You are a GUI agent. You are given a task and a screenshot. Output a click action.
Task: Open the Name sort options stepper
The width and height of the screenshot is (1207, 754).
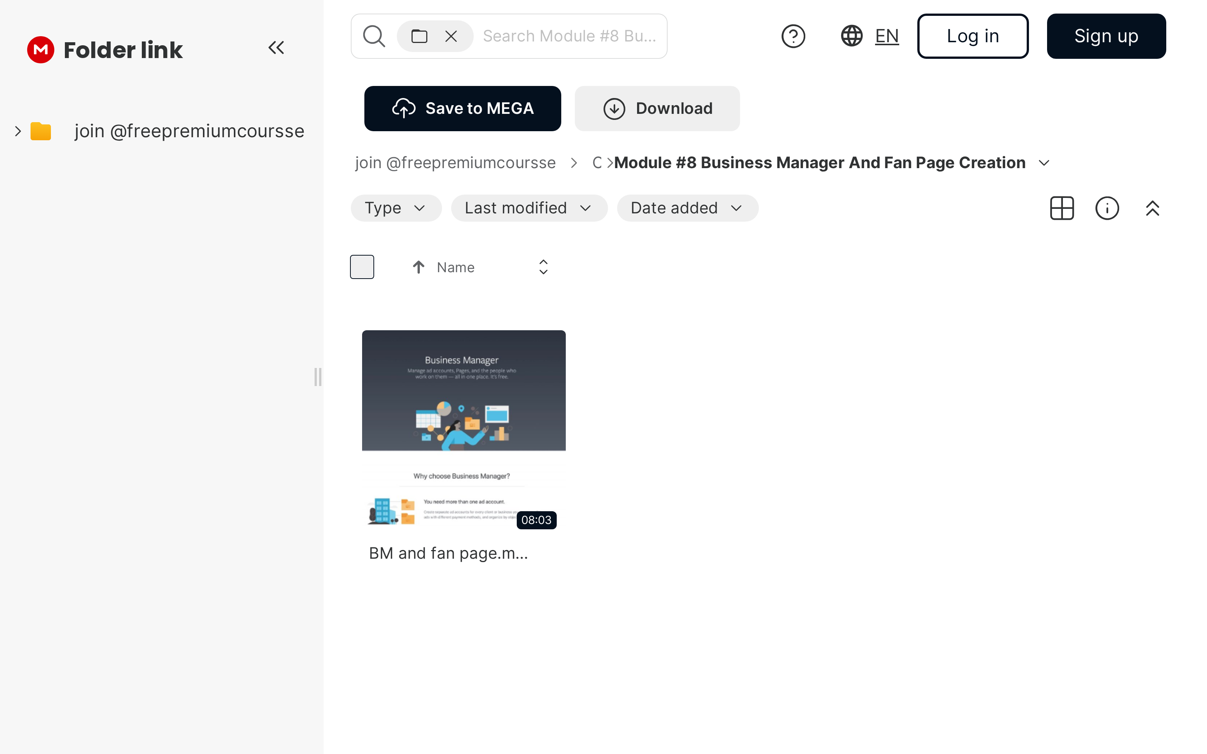click(x=543, y=267)
